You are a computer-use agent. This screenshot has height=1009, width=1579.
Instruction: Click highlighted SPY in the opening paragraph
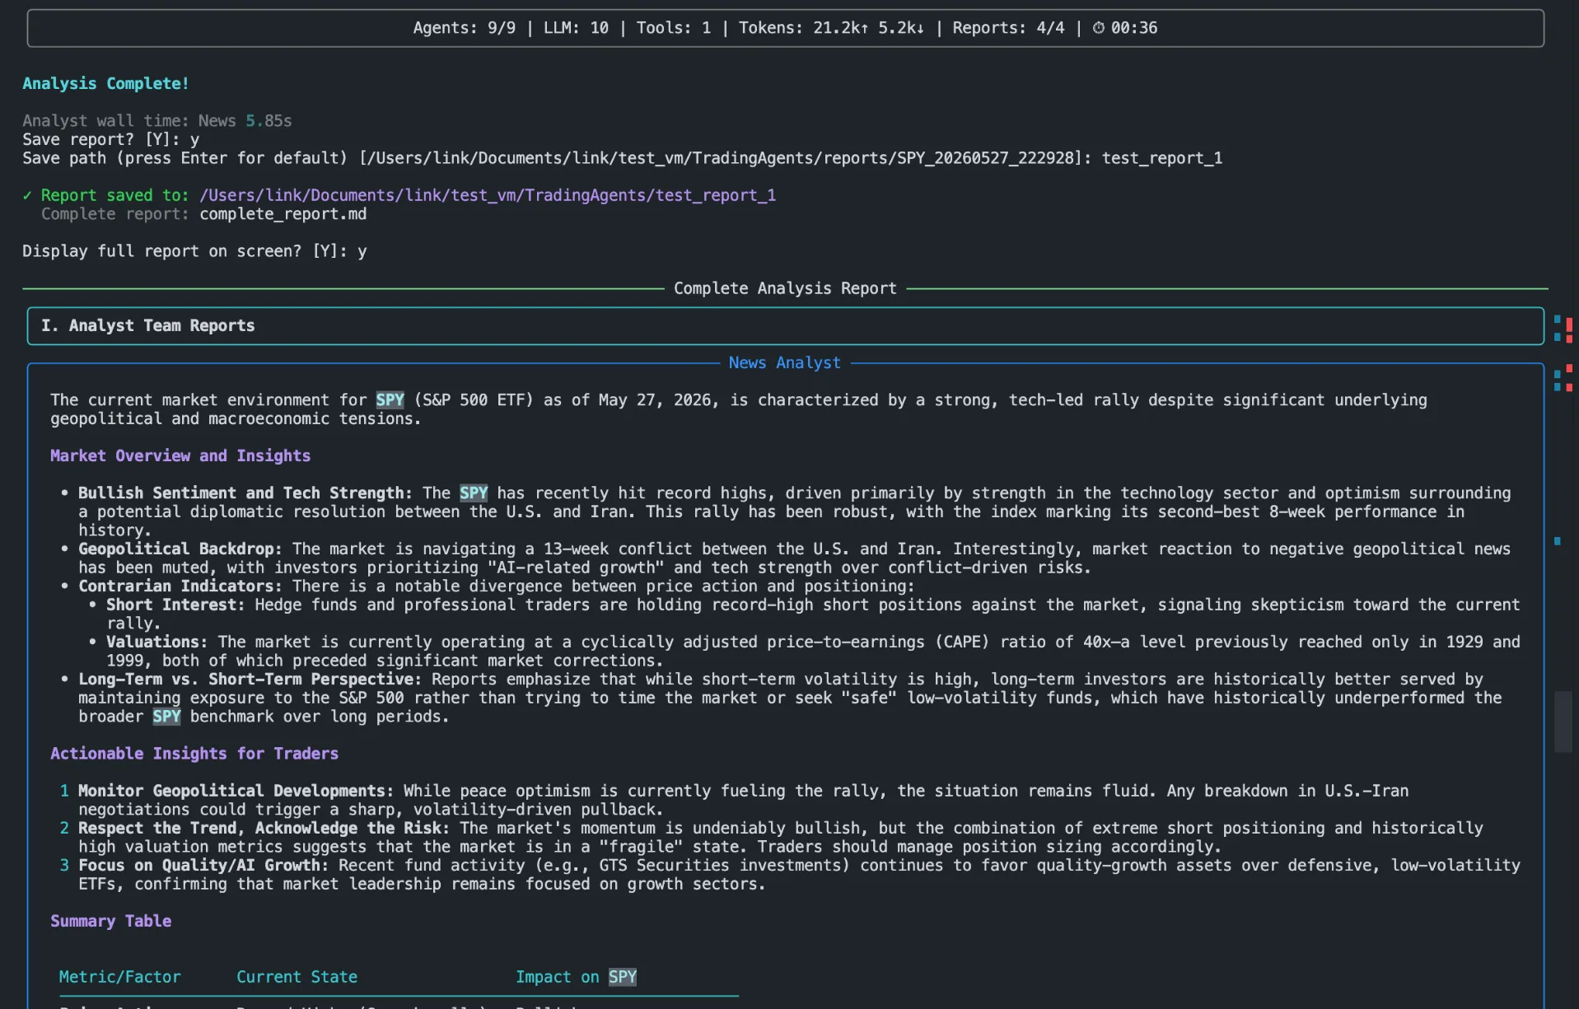tap(390, 400)
